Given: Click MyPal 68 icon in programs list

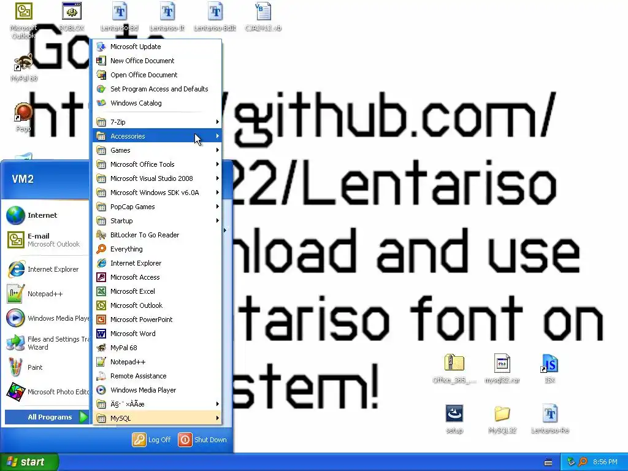Looking at the screenshot, I should 101,348.
